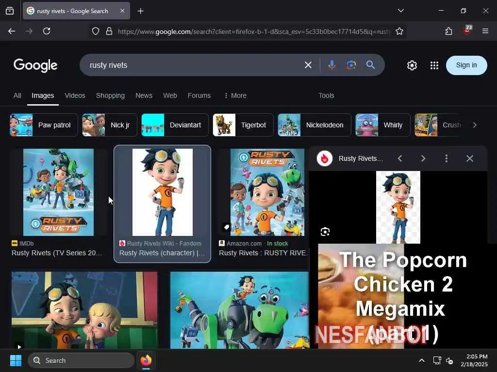
Task: Switch to the Web tab
Action: (x=170, y=95)
